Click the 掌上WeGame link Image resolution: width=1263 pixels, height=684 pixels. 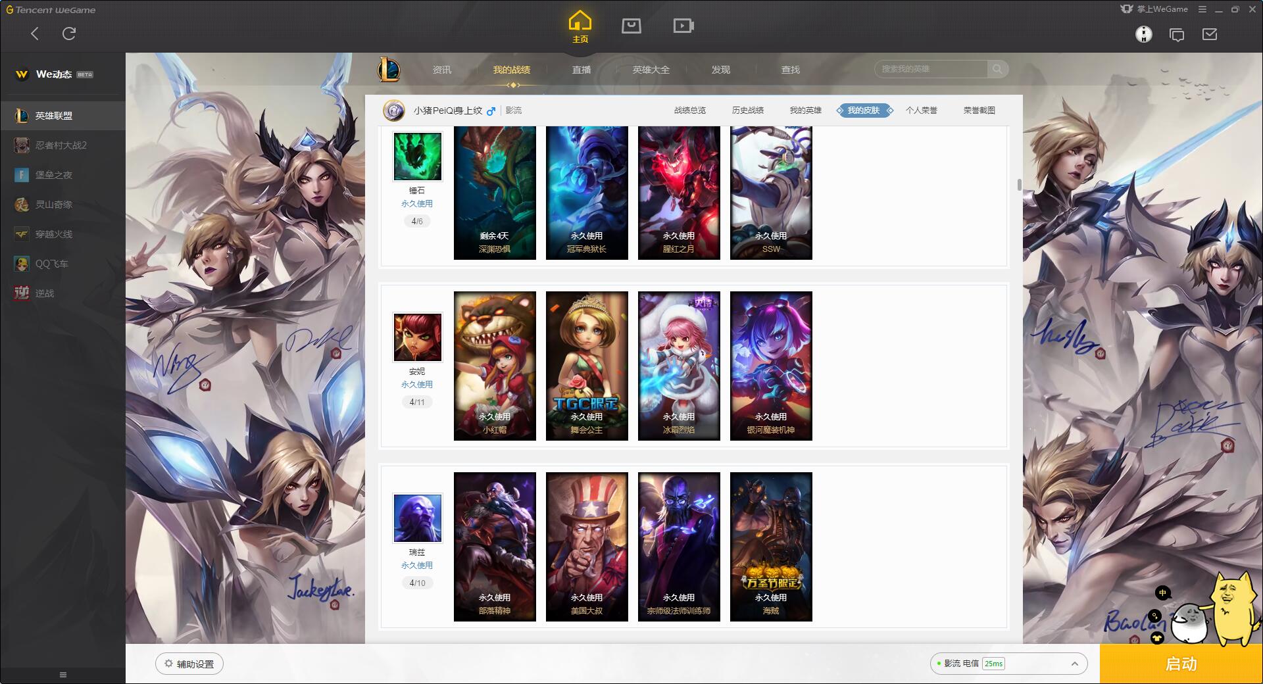(1154, 9)
